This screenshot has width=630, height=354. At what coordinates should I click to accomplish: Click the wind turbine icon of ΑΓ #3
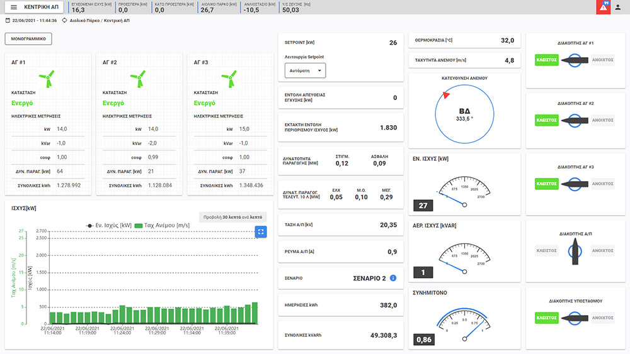(x=228, y=79)
